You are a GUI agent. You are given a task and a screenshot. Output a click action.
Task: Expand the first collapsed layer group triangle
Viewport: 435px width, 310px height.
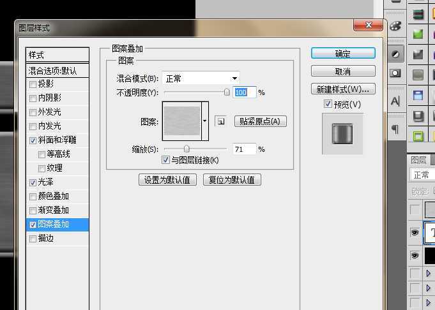(x=429, y=274)
